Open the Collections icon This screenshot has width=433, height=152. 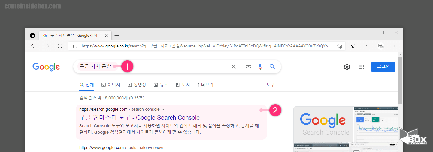pos(367,46)
